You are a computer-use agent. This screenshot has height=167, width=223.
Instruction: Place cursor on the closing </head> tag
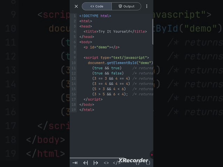[87, 37]
